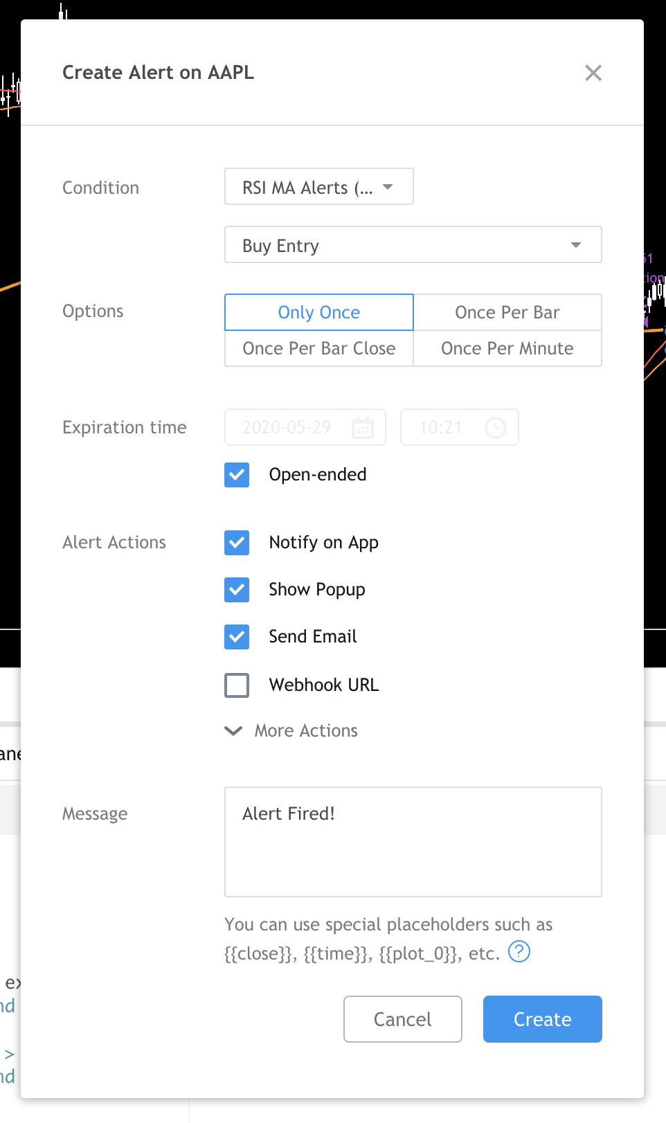
Task: Select the Once Per Bar option
Action: [x=507, y=312]
